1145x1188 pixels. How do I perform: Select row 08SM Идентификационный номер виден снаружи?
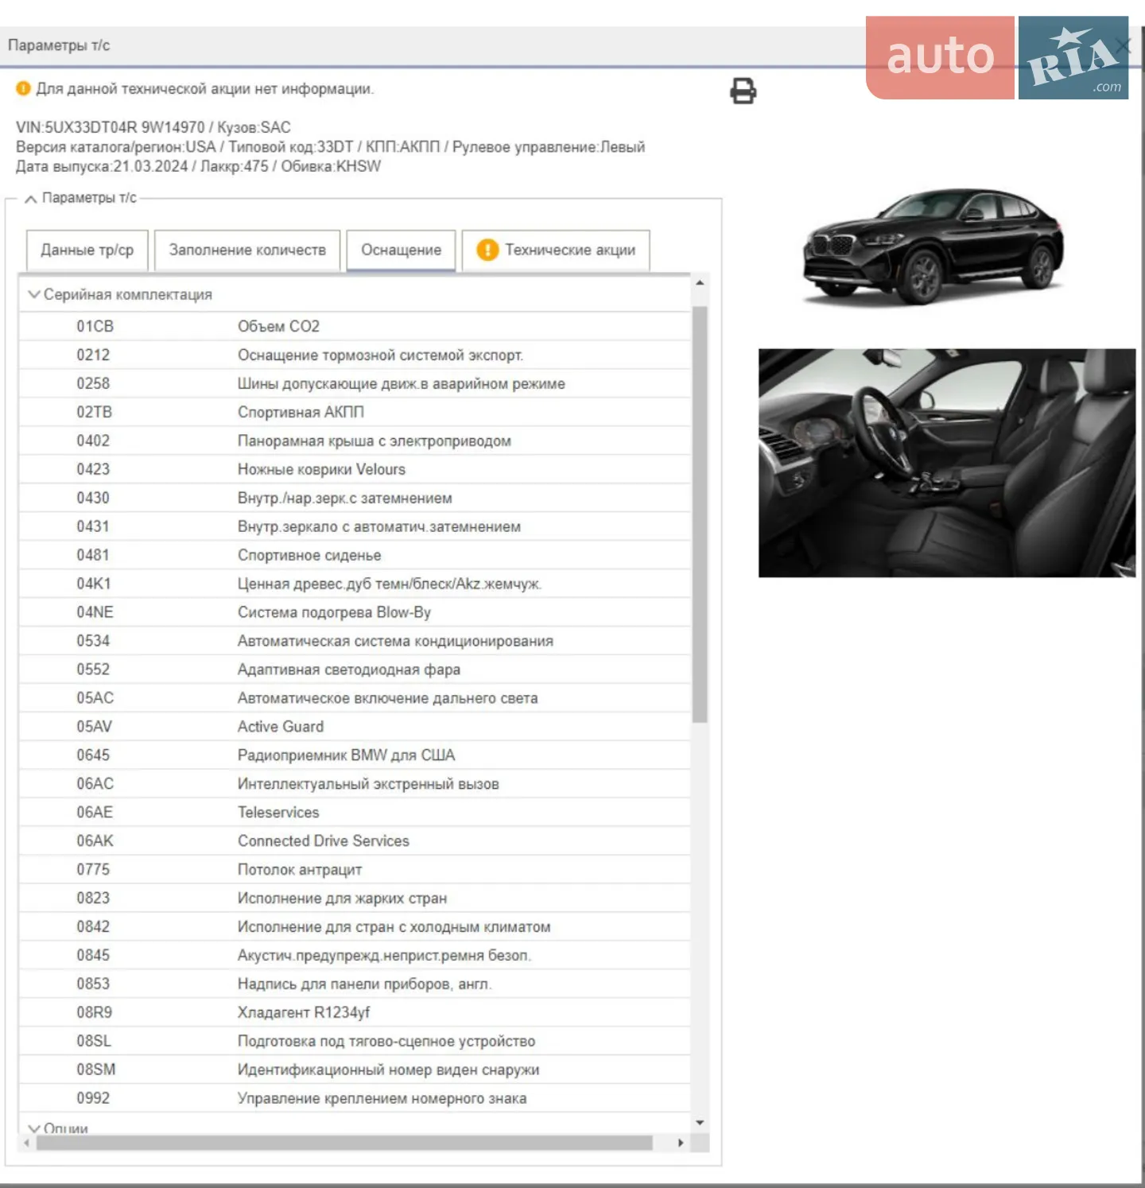click(355, 1070)
